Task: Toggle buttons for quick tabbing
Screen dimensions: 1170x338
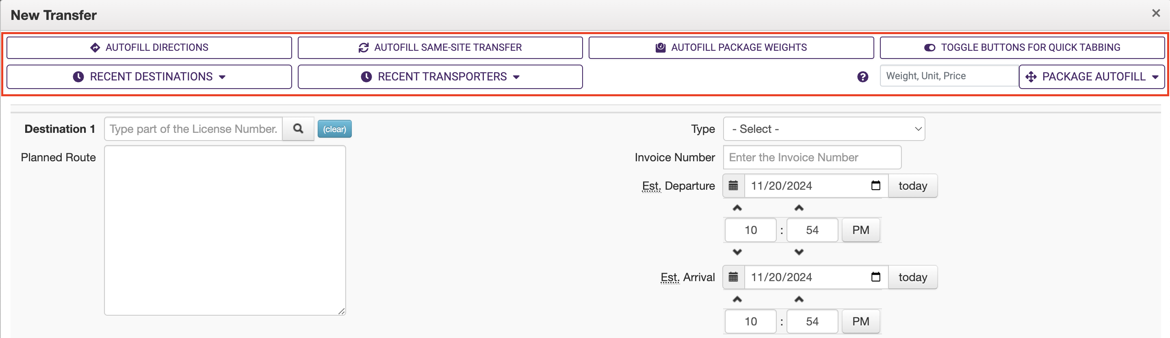Action: [x=1022, y=48]
